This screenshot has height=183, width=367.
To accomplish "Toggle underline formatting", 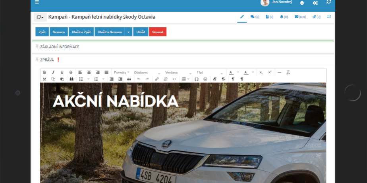I will [62, 72].
